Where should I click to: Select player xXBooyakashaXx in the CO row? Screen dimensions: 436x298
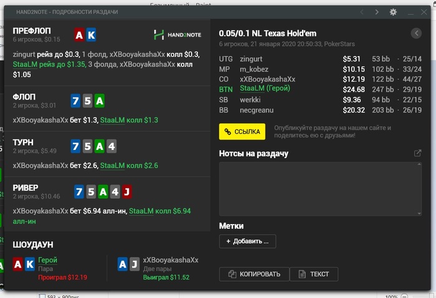click(x=267, y=79)
